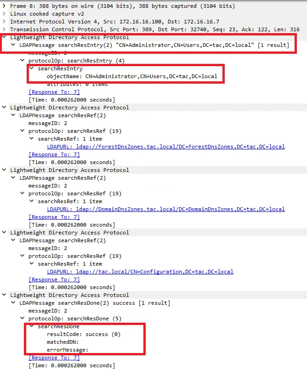
Task: Select the Time row under searchResEntry response
Action: click(x=72, y=100)
